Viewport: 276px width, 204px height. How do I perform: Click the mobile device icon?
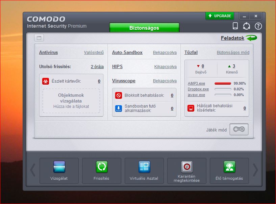click(x=235, y=26)
